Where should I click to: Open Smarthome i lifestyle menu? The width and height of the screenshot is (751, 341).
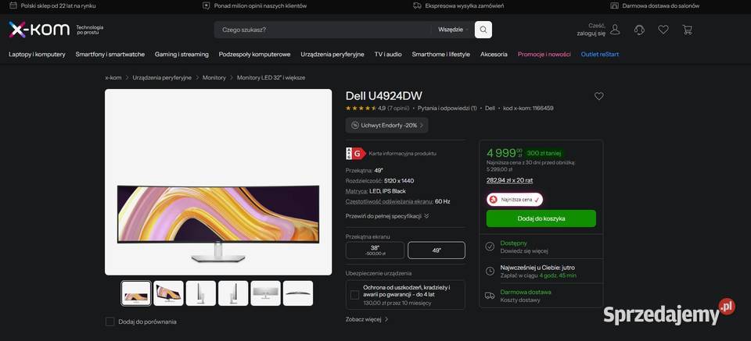[440, 55]
